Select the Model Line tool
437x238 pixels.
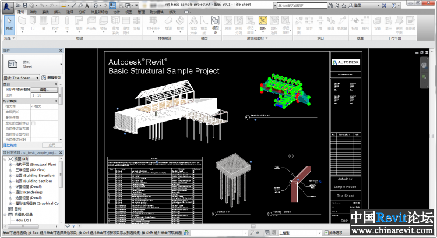[204, 25]
